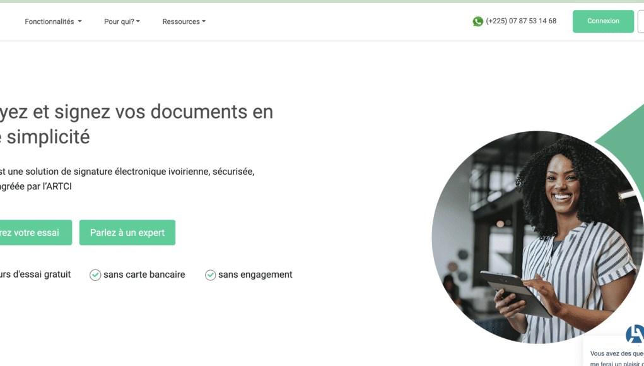The height and width of the screenshot is (366, 644).
Task: Open the Pour qui? menu
Action: (119, 21)
